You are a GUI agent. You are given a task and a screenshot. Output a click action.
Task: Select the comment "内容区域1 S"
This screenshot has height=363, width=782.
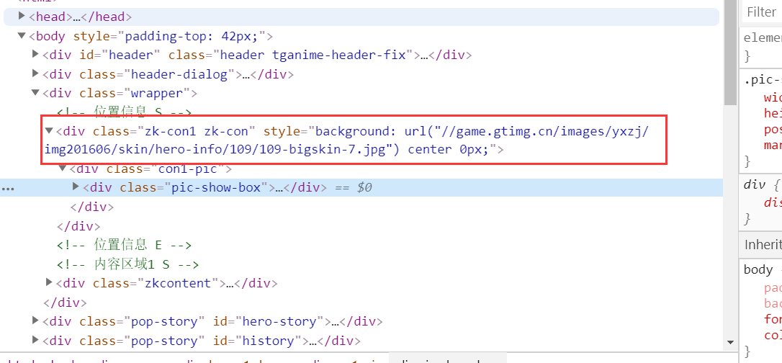pos(127,264)
